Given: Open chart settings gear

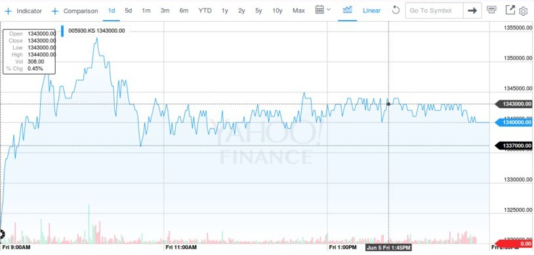Looking at the screenshot, I should [523, 11].
